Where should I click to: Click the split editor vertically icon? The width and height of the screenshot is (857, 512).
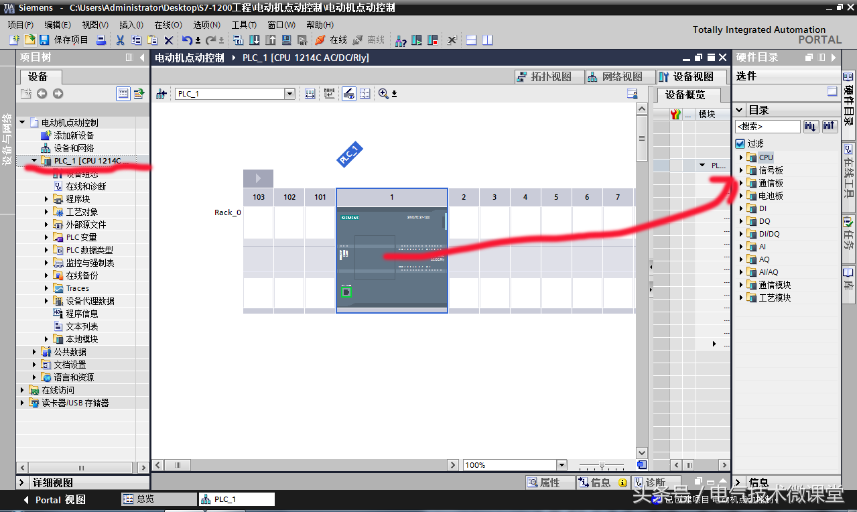(x=488, y=40)
